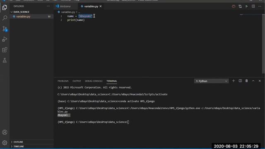Open the Manage gear settings icon
The image size is (265, 149).
point(5,143)
